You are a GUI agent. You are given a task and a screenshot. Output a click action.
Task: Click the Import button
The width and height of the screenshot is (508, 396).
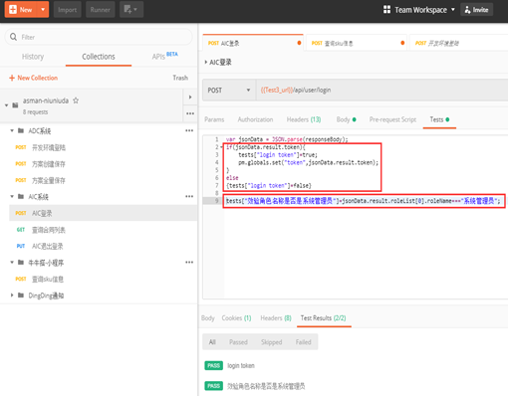click(x=67, y=10)
